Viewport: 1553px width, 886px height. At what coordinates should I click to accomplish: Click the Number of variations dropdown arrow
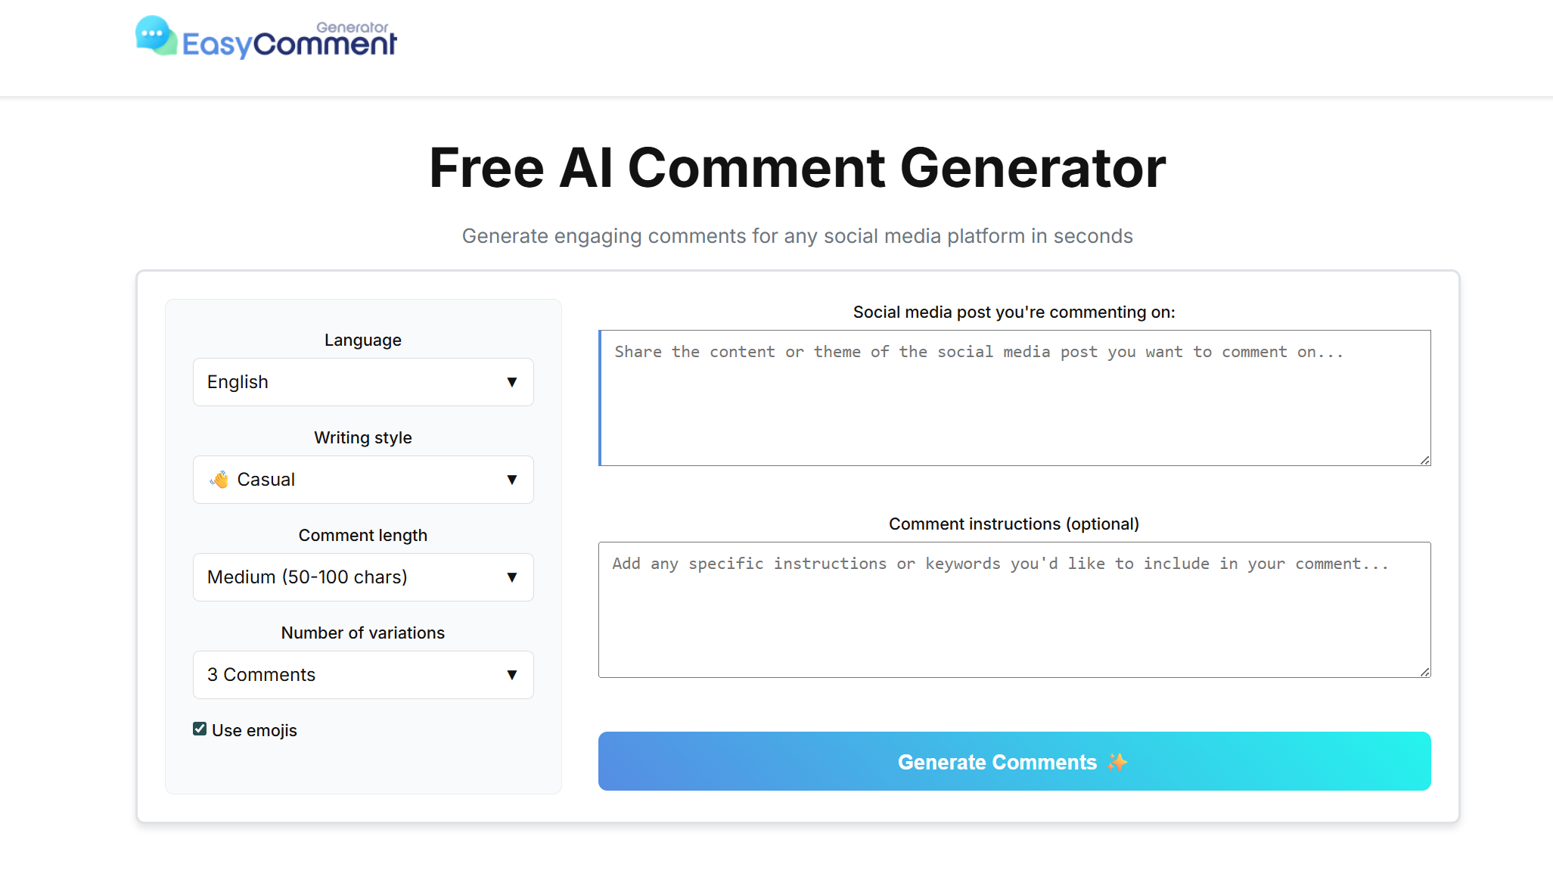[x=512, y=675]
